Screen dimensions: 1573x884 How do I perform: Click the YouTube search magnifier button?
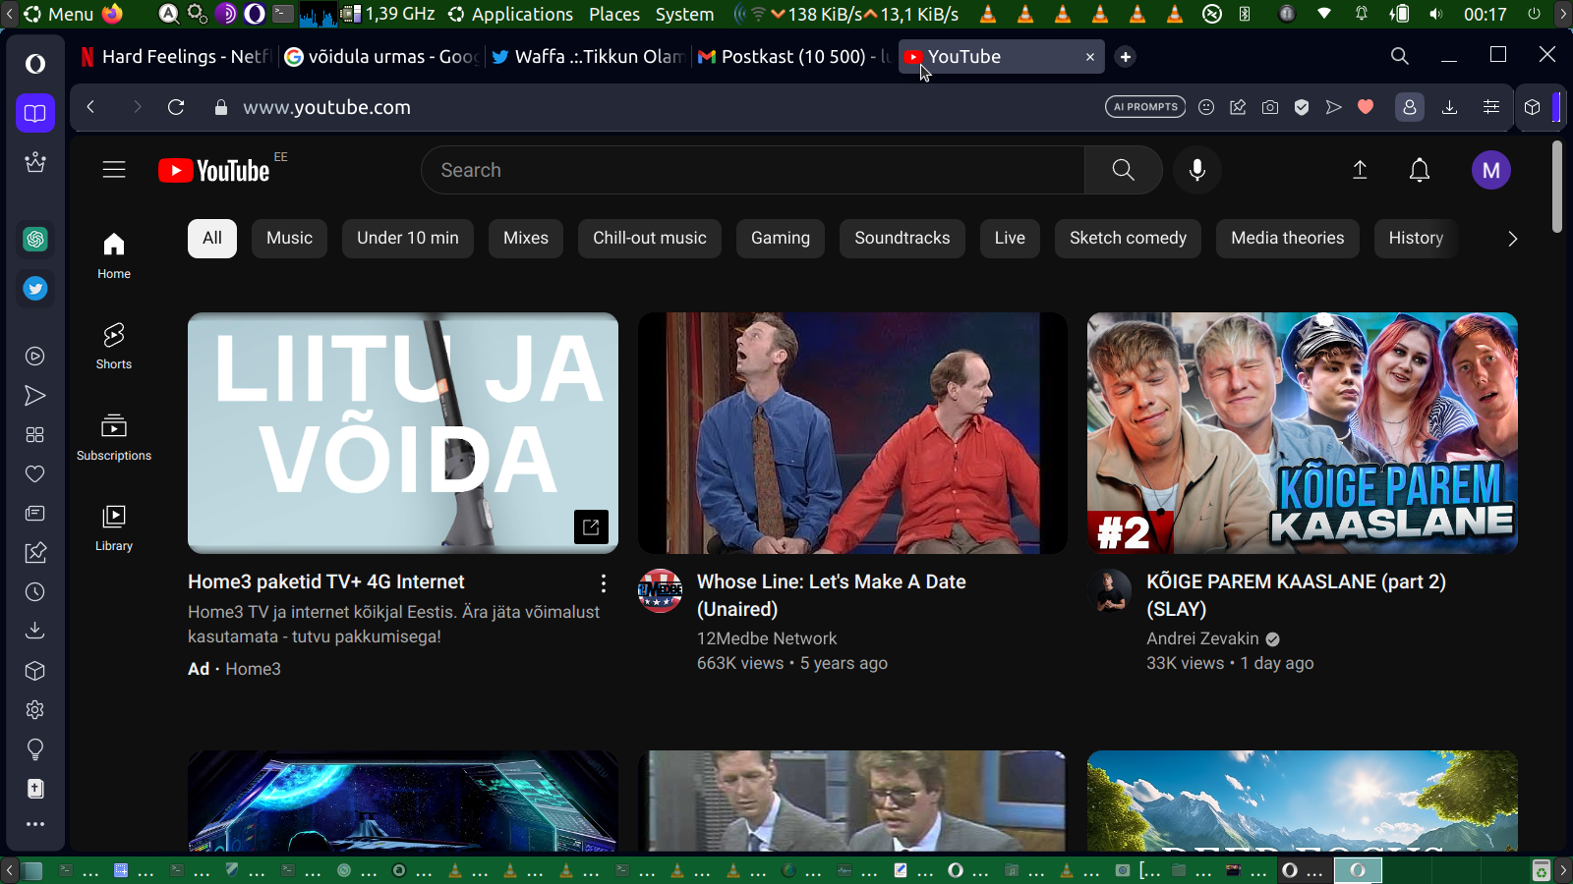(x=1123, y=170)
